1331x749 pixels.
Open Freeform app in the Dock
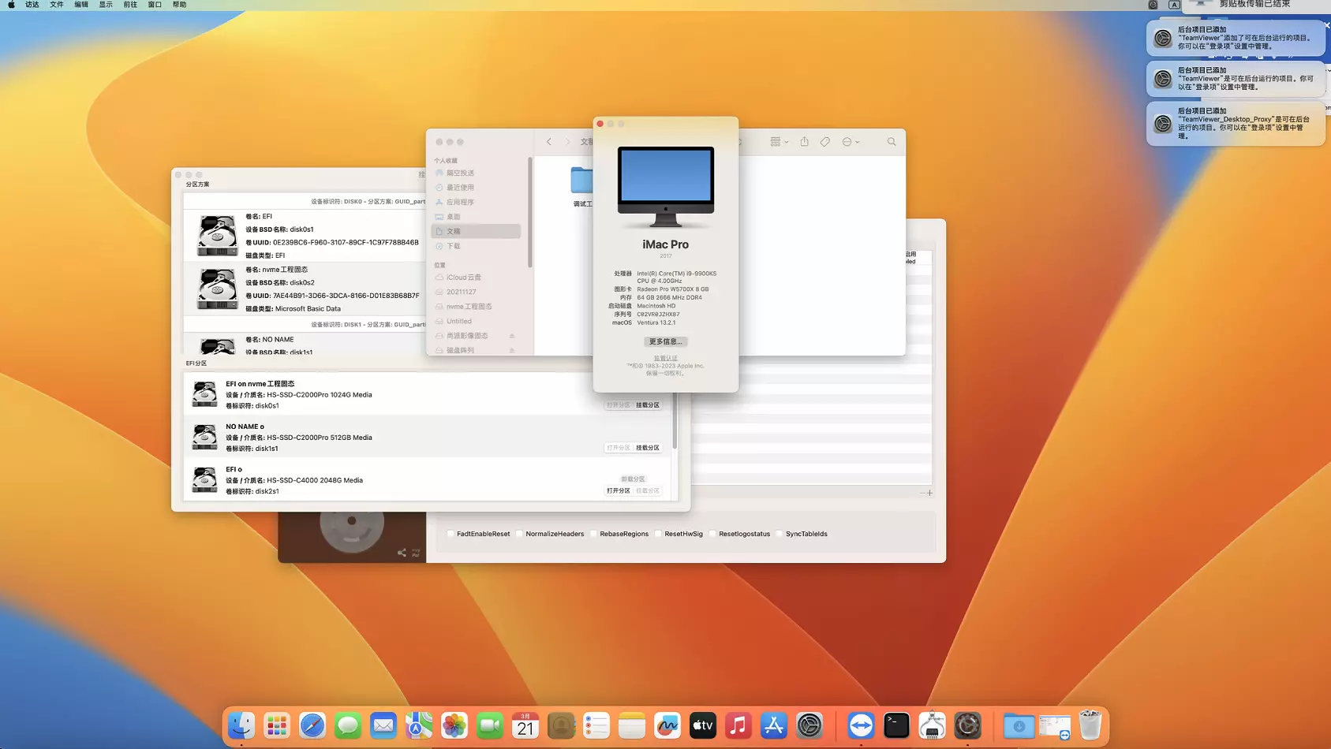(x=667, y=725)
